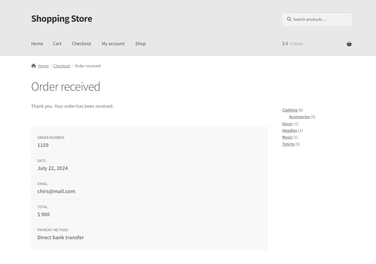
Task: Open the Cart menu item
Action: (x=57, y=43)
